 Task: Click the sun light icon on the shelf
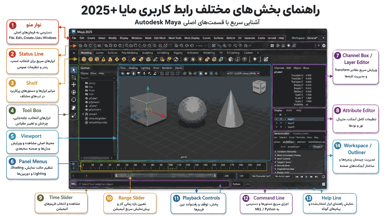tap(255, 59)
